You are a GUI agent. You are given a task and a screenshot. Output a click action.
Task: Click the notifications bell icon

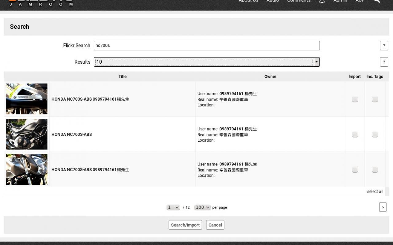tap(322, 1)
